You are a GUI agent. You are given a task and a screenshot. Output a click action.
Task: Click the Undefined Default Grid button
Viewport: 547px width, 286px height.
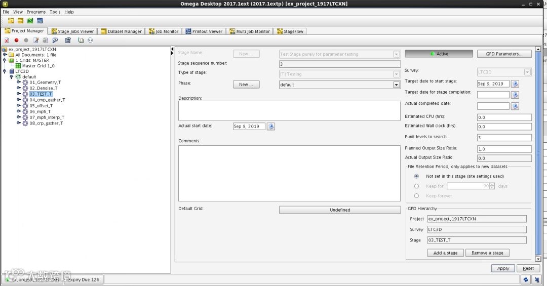340,210
